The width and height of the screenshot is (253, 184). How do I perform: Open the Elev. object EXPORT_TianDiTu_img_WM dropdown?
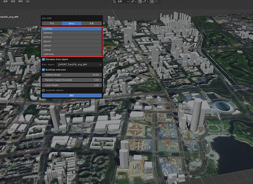79,65
